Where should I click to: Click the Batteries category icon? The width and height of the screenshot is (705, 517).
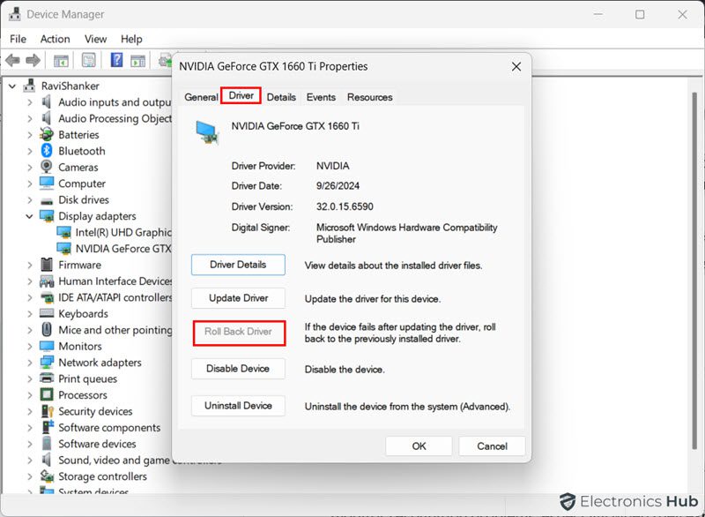pyautogui.click(x=48, y=135)
